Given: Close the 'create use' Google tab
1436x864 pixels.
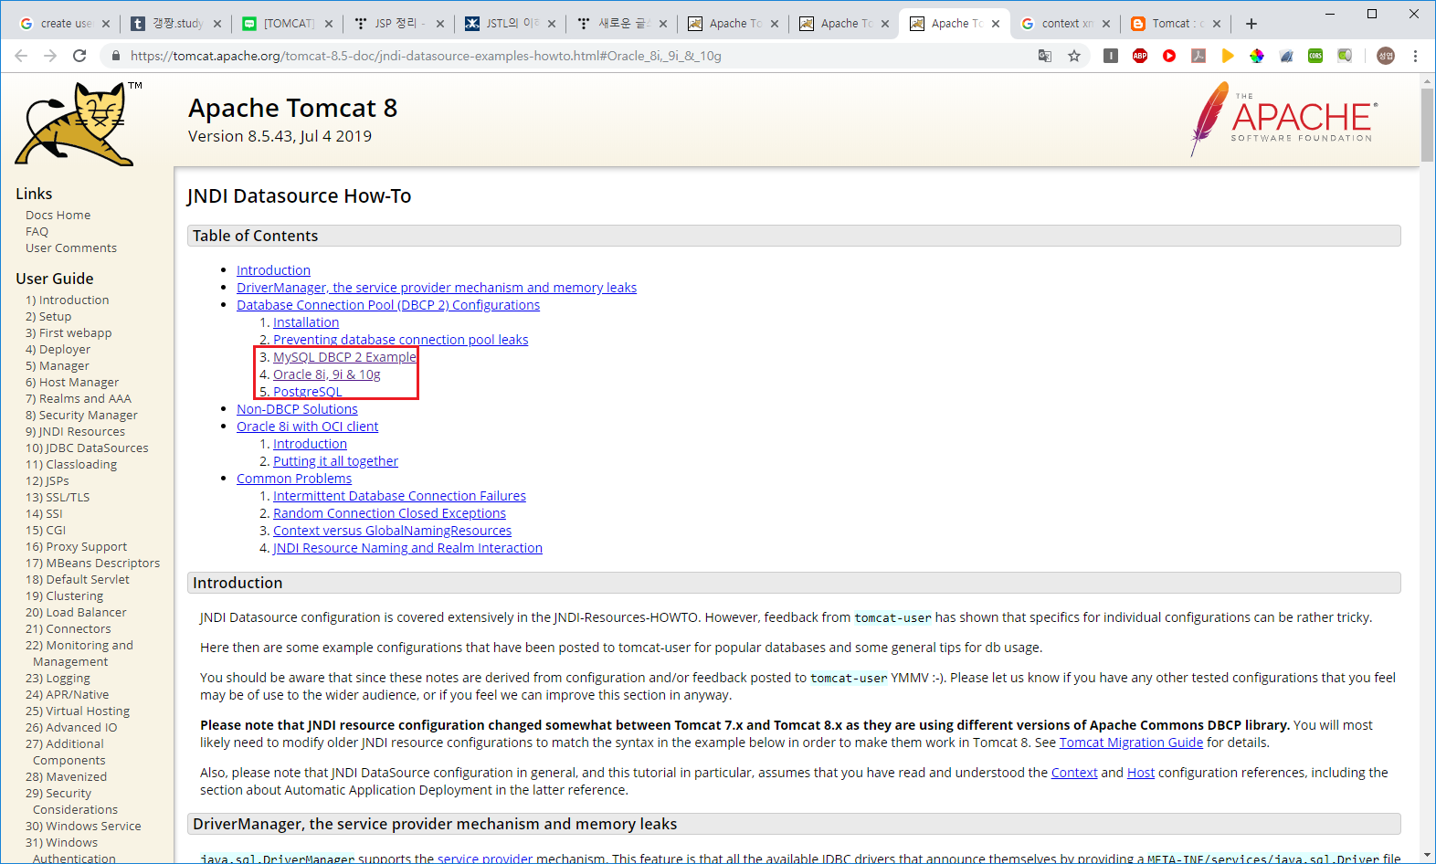Looking at the screenshot, I should 106,24.
